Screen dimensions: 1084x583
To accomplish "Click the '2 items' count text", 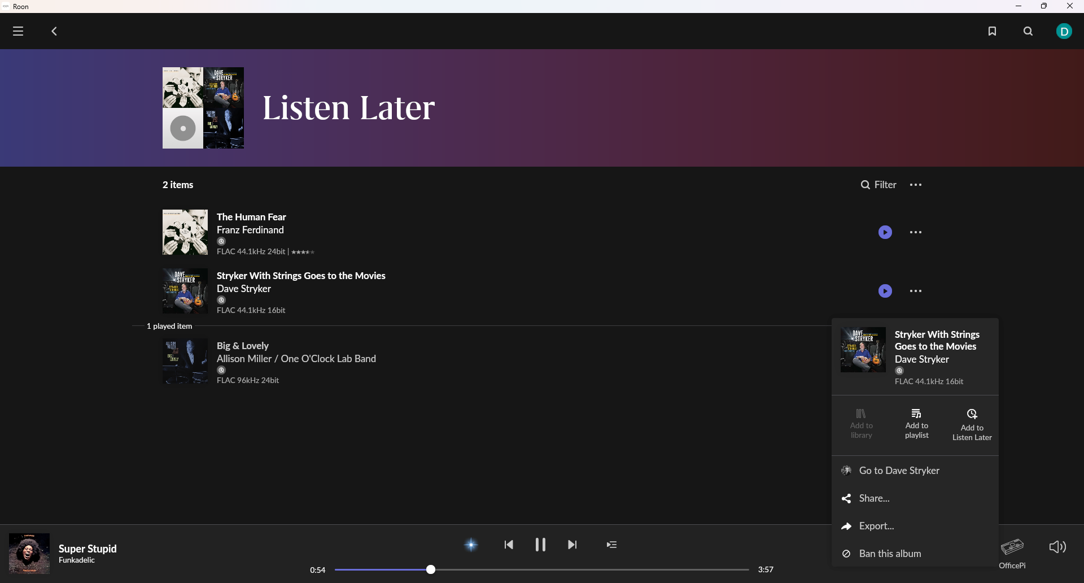I will [x=178, y=185].
